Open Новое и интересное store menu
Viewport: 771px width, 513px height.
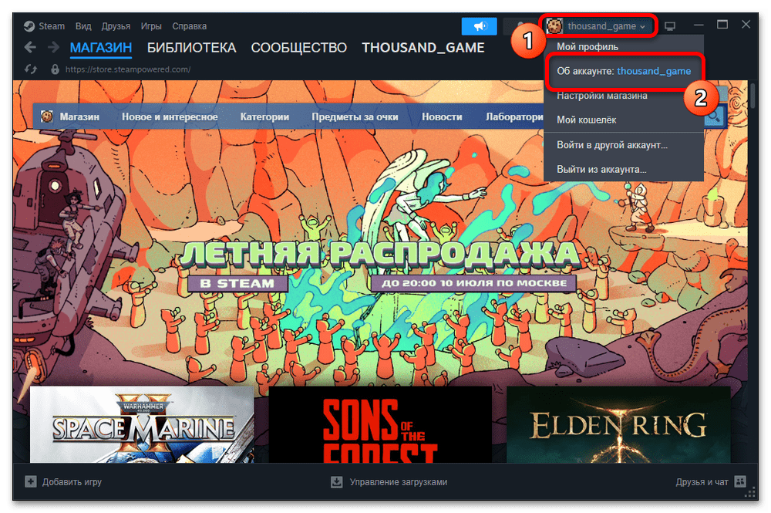coord(170,117)
